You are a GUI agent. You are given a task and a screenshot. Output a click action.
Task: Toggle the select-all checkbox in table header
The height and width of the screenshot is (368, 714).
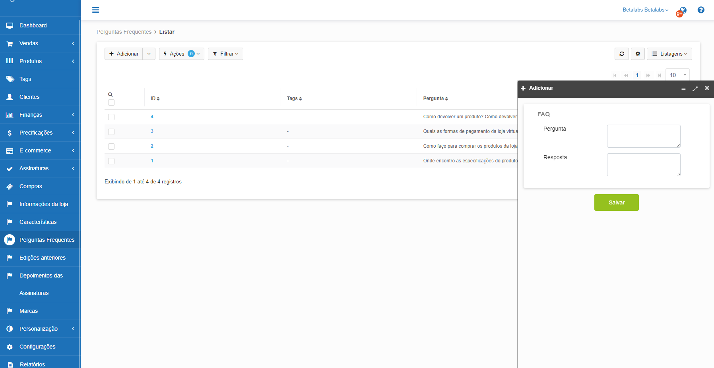click(x=111, y=103)
